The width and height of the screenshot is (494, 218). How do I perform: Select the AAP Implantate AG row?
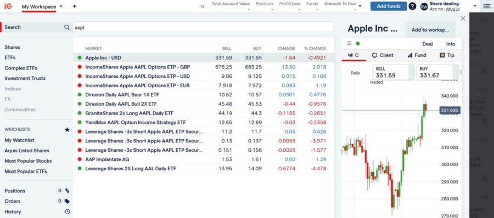[x=203, y=159]
